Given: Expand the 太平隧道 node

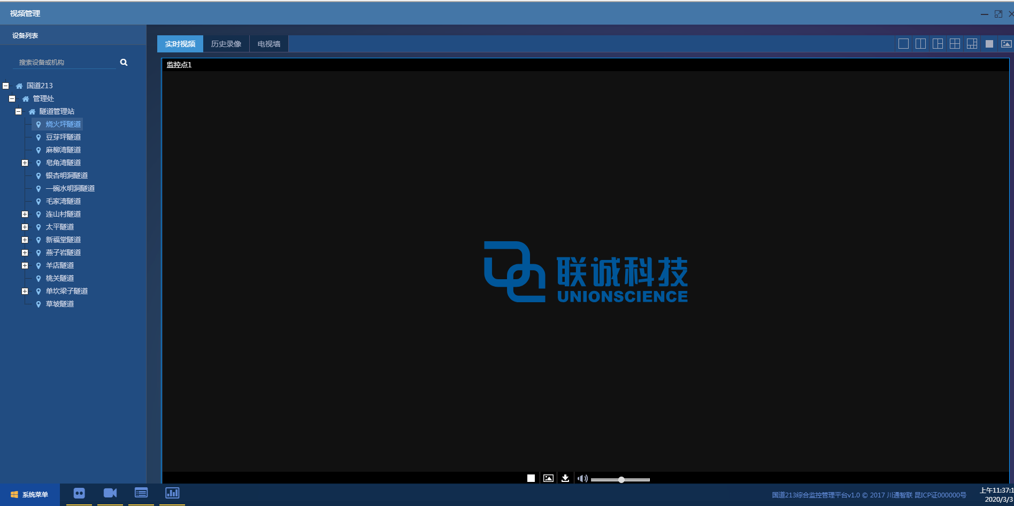Looking at the screenshot, I should pos(25,227).
